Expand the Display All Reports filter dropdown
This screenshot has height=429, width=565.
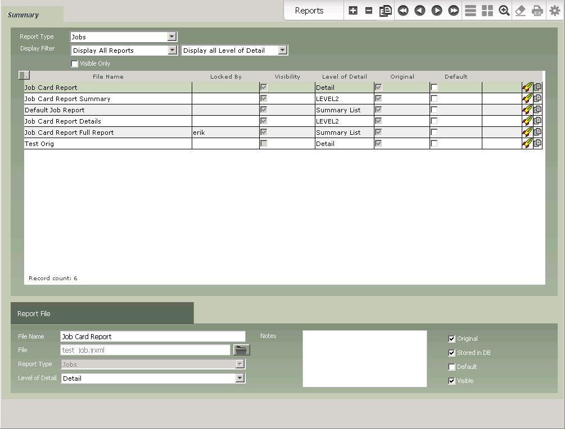(172, 51)
